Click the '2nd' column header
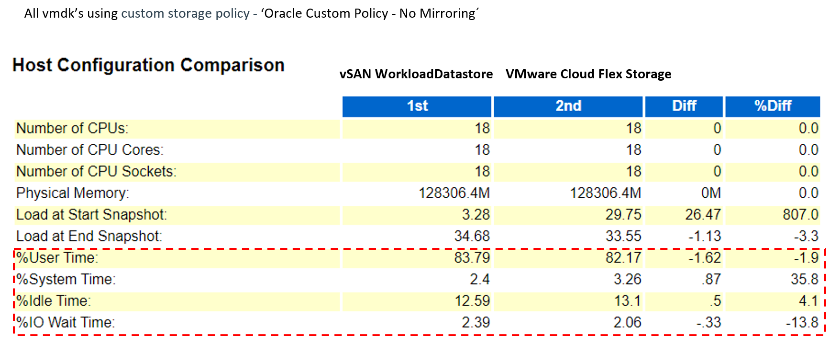Screen dimensions: 830x341 pyautogui.click(x=568, y=106)
